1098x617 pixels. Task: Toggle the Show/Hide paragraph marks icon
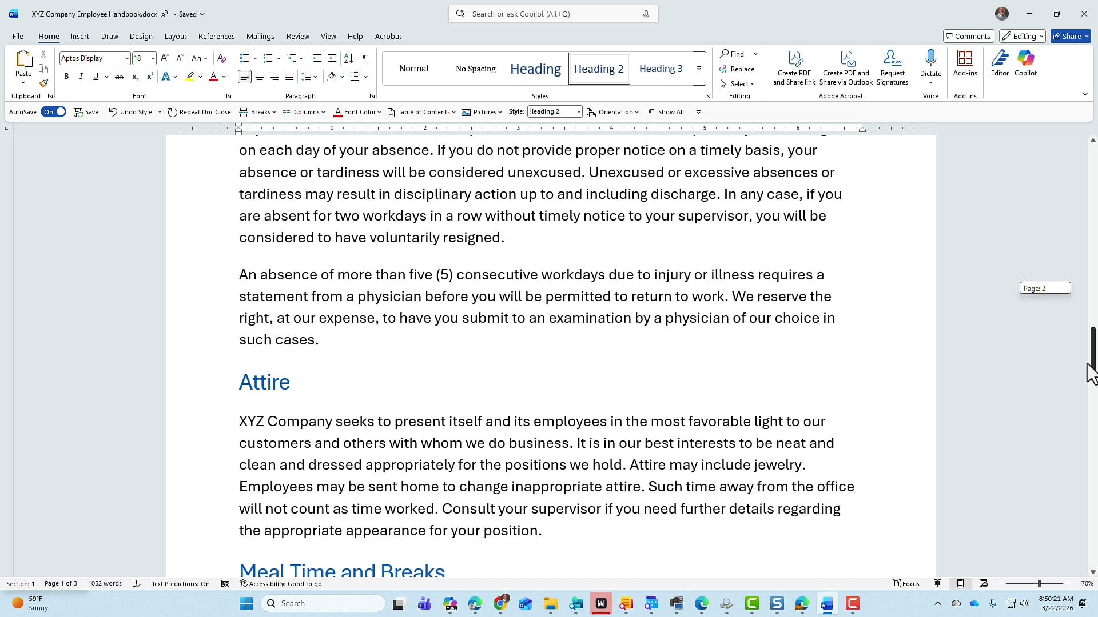pos(365,58)
